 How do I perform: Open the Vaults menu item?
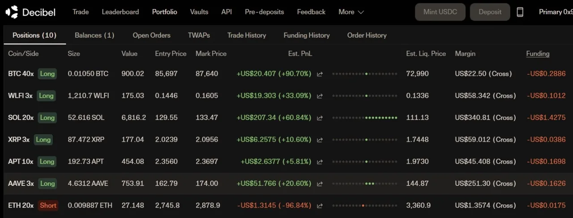click(199, 12)
